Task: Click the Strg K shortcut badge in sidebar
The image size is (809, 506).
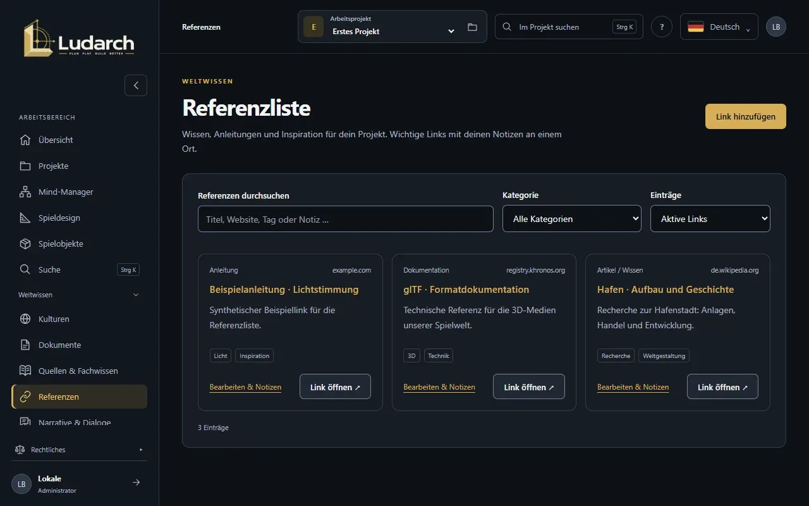Action: [x=128, y=269]
